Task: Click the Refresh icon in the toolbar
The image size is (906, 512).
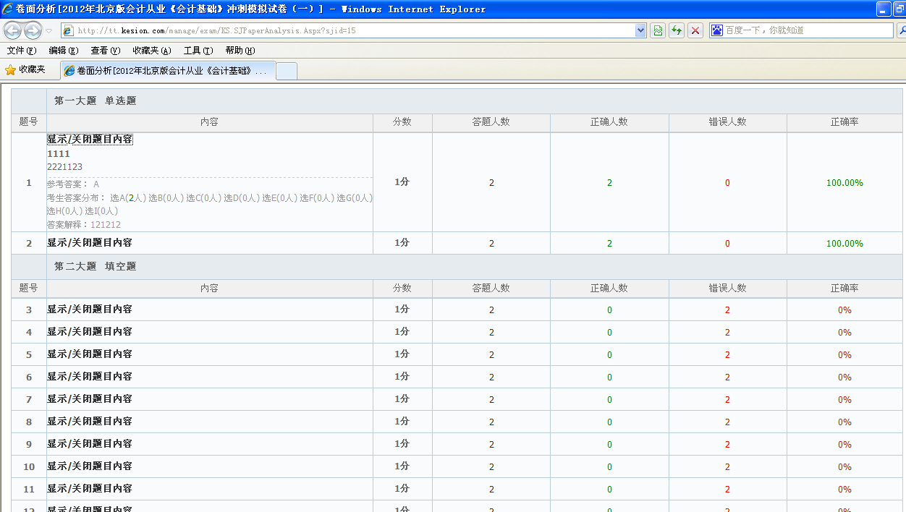Action: point(677,30)
